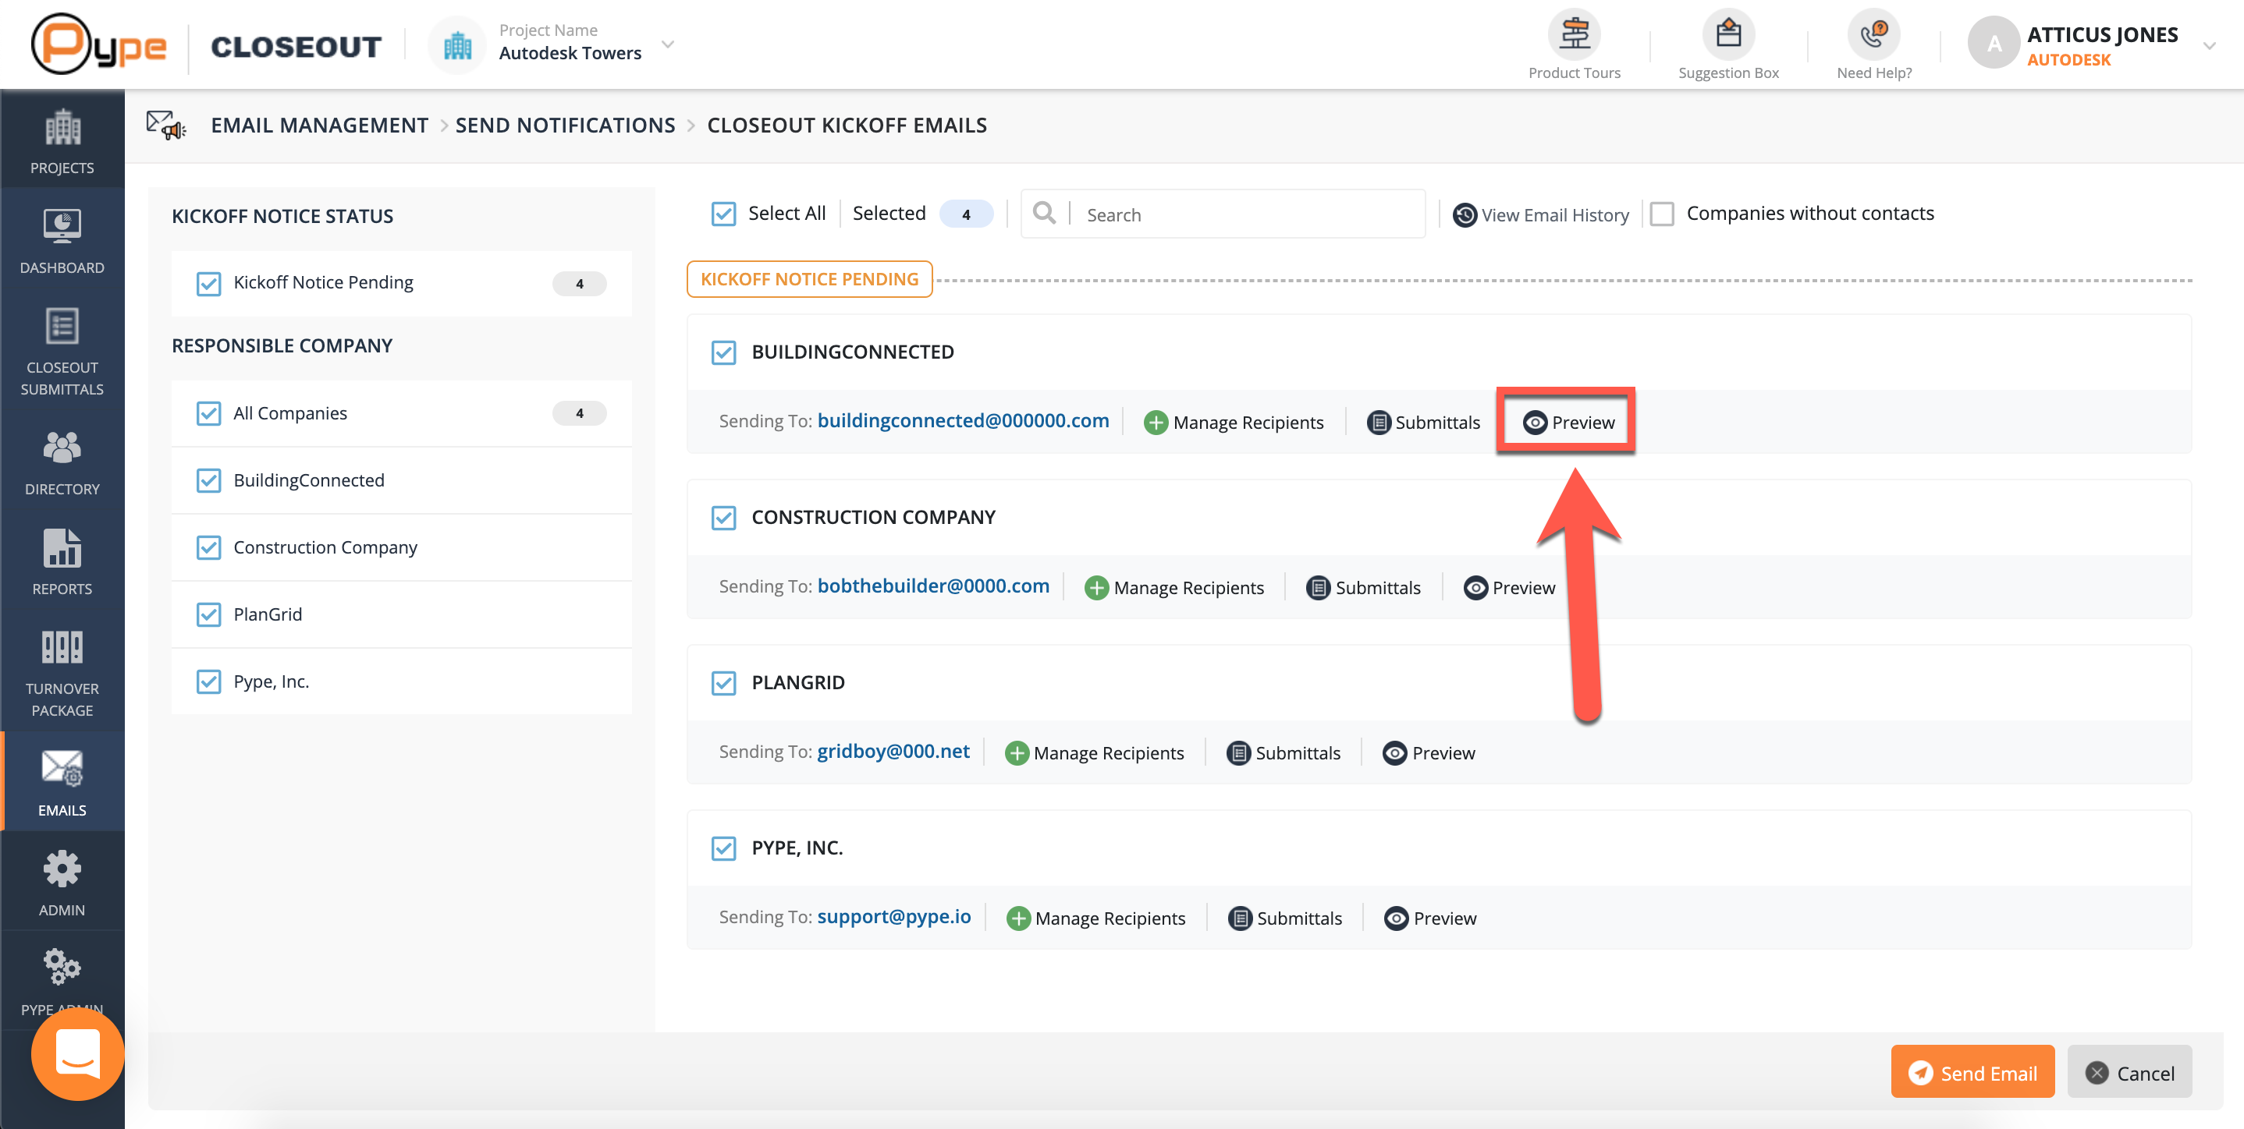Open the orange chat support bubble

pyautogui.click(x=77, y=1053)
